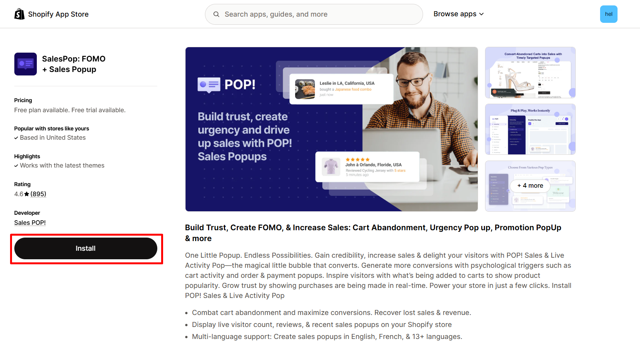Open the SalesPop app icon

click(x=26, y=64)
